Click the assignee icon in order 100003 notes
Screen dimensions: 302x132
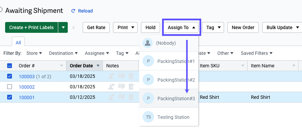(x=111, y=76)
